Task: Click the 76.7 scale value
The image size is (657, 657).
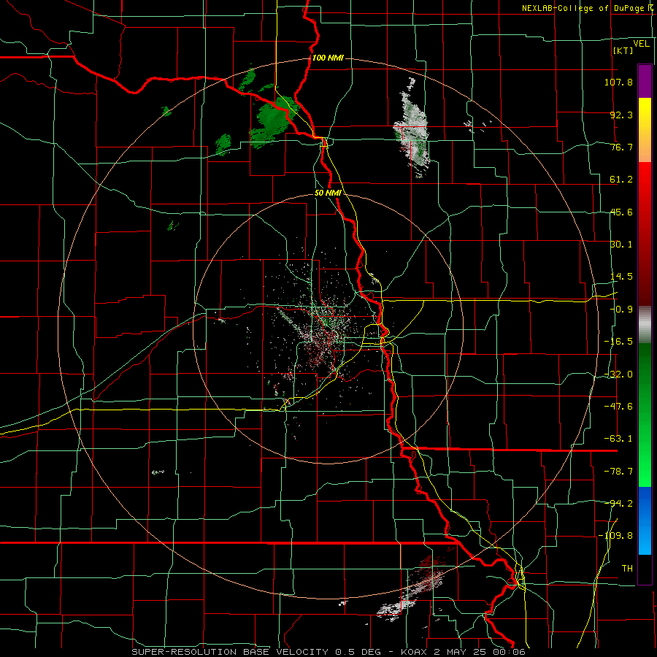Action: point(621,147)
